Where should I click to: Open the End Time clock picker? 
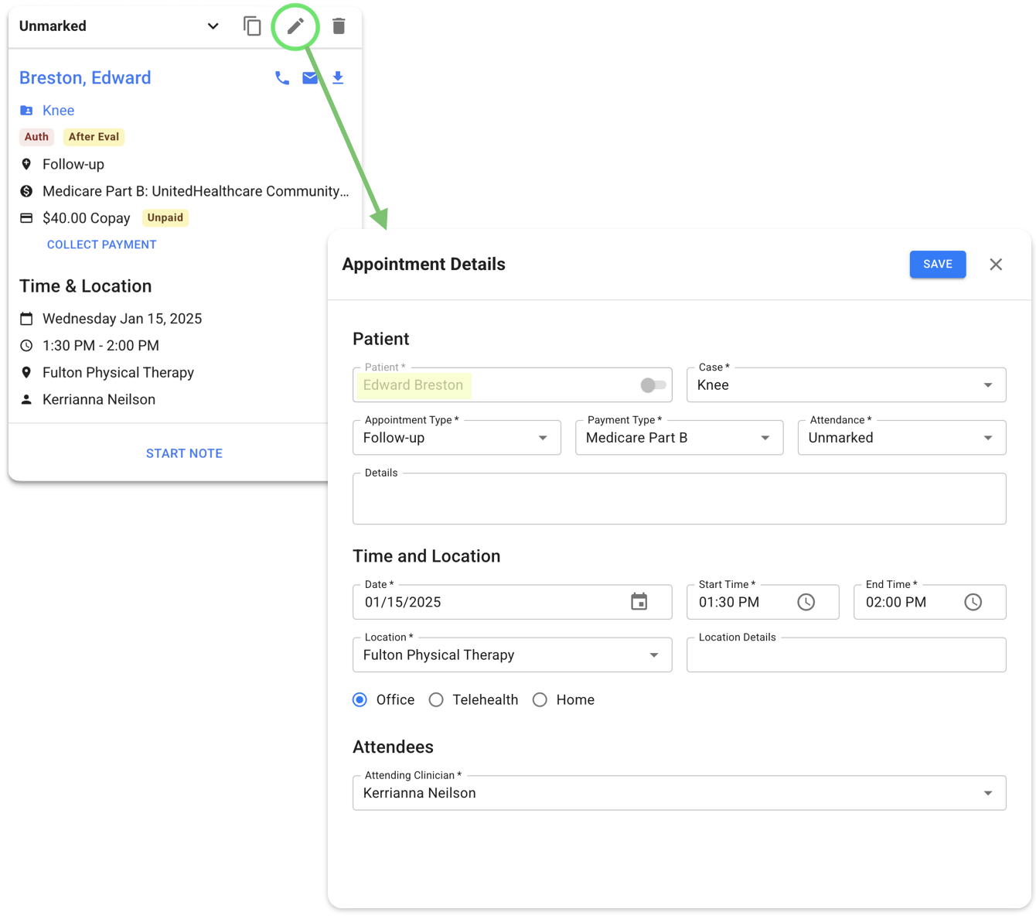[973, 602]
